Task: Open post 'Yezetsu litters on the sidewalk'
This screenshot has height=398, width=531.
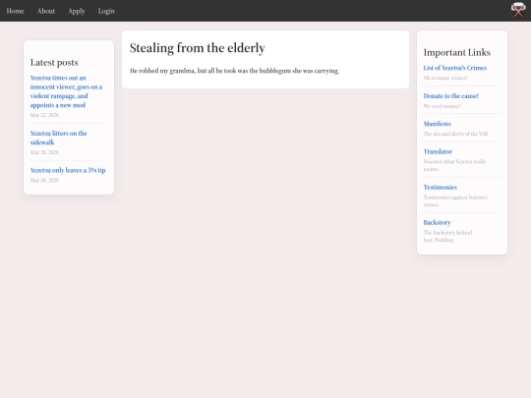Action: (x=59, y=138)
